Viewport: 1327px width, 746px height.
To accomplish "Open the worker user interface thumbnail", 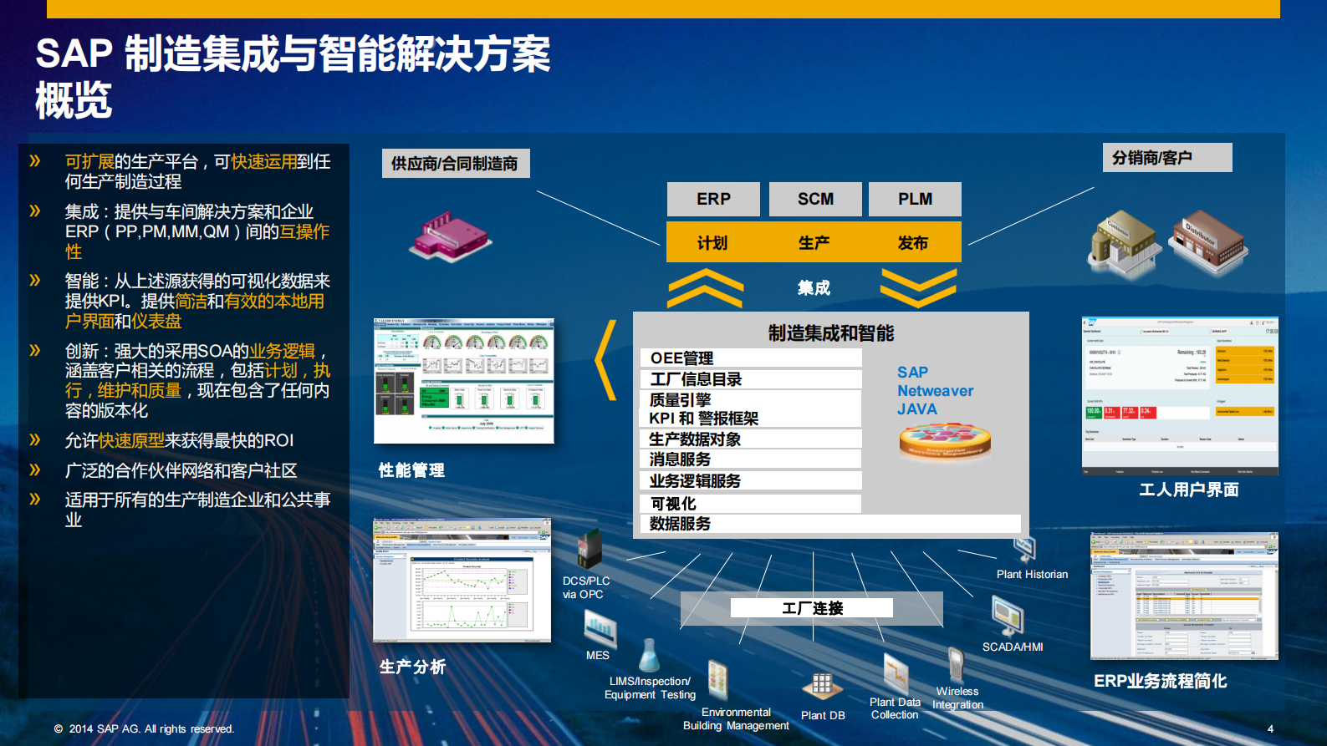I will (1180, 396).
